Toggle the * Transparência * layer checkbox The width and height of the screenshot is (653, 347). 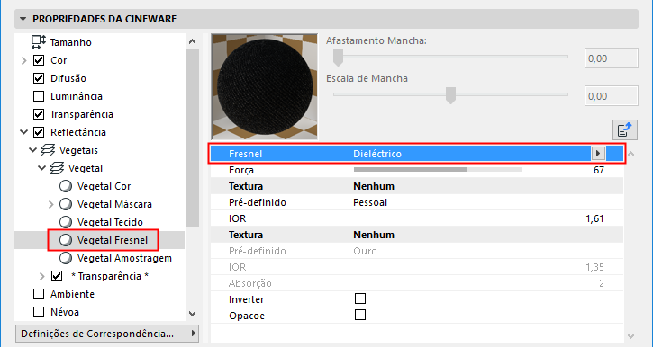[57, 276]
